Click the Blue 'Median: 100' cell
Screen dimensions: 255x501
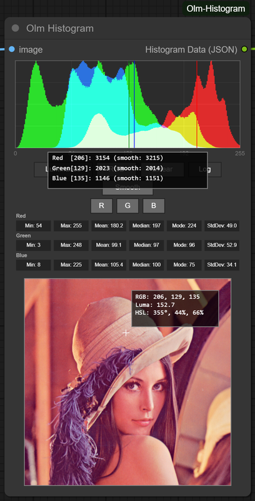[146, 265]
